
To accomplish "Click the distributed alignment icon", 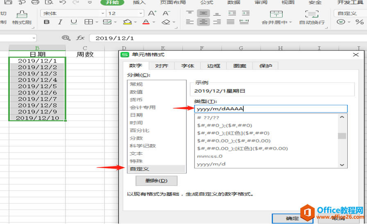I will tap(244, 22).
